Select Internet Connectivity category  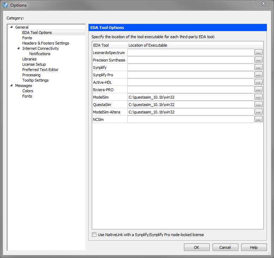tap(41, 48)
